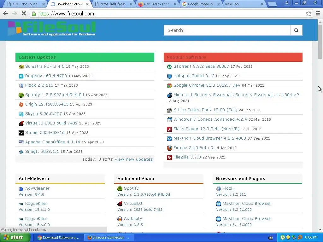Open VirtualDJ 2023 build 7482 link
The width and height of the screenshot is (323, 242).
[51, 123]
